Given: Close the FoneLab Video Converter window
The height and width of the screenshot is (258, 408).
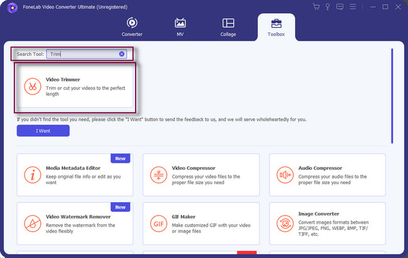Looking at the screenshot, I should tap(398, 7).
